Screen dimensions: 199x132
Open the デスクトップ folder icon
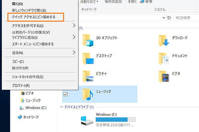(88, 59)
